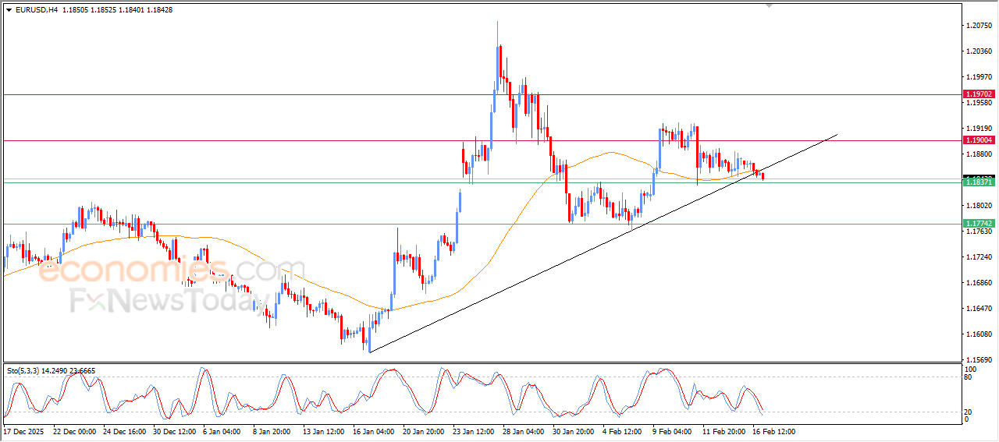Click the 1.16080 value on price scale
999x442 pixels.
(978, 334)
